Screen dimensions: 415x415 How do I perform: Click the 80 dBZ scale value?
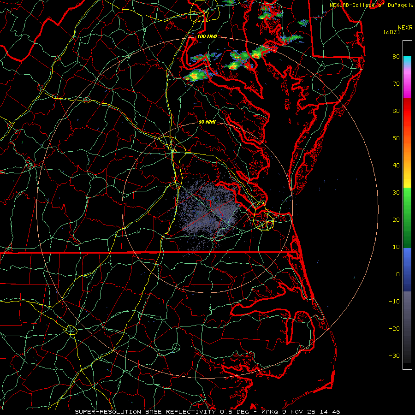pyautogui.click(x=396, y=56)
